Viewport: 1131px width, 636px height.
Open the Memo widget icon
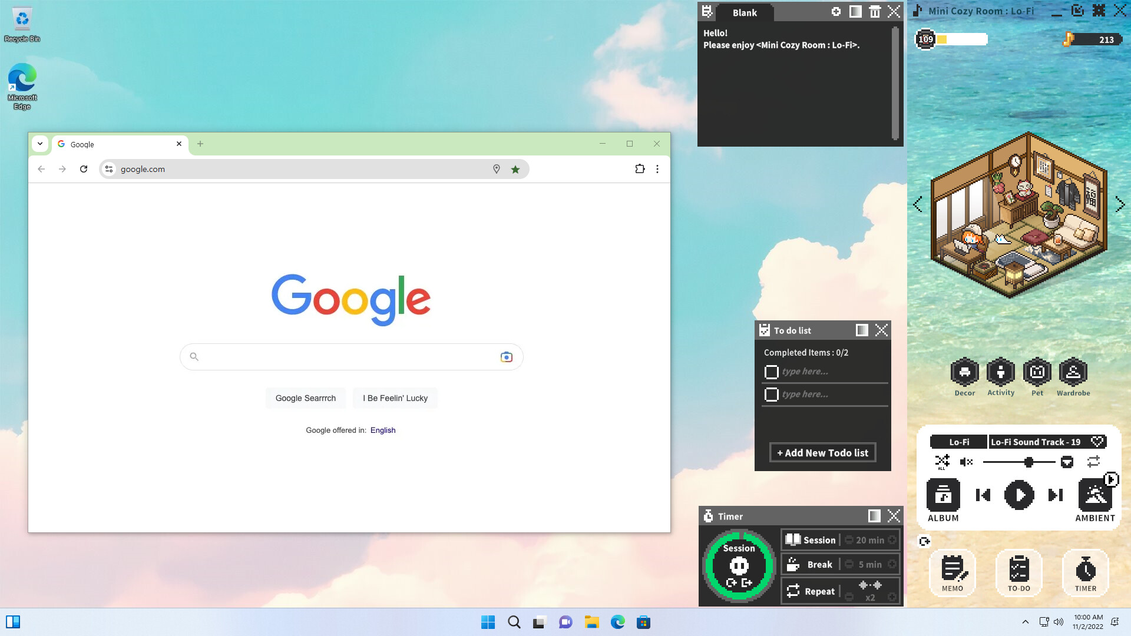[x=952, y=572]
